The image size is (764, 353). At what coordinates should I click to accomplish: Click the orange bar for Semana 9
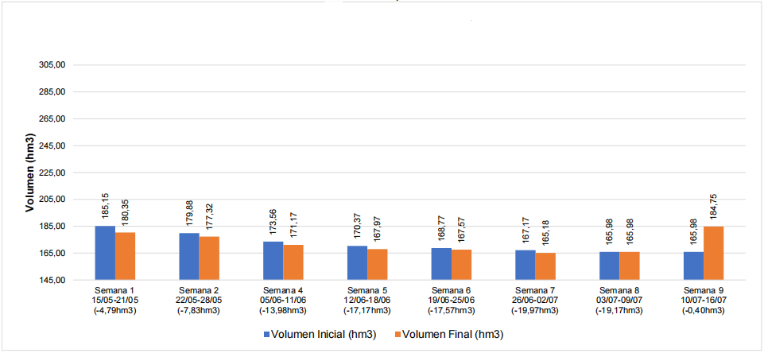tap(713, 253)
